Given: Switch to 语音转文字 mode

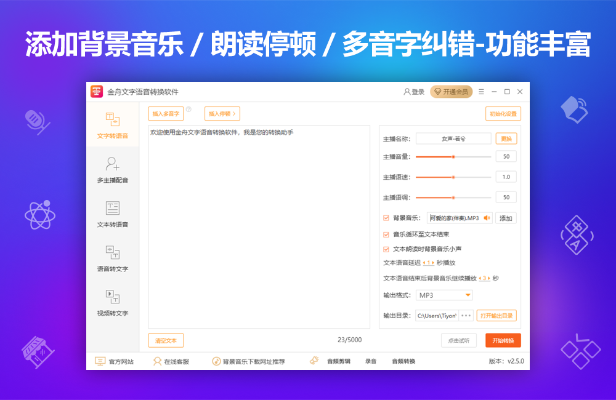Looking at the screenshot, I should click(112, 258).
